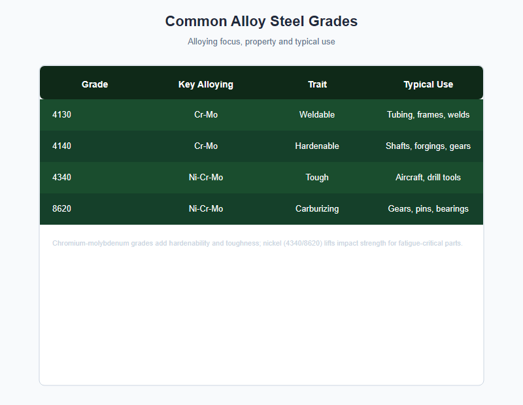The width and height of the screenshot is (523, 405).
Task: Click Cr-Mo in the 4130 row
Action: click(x=206, y=115)
